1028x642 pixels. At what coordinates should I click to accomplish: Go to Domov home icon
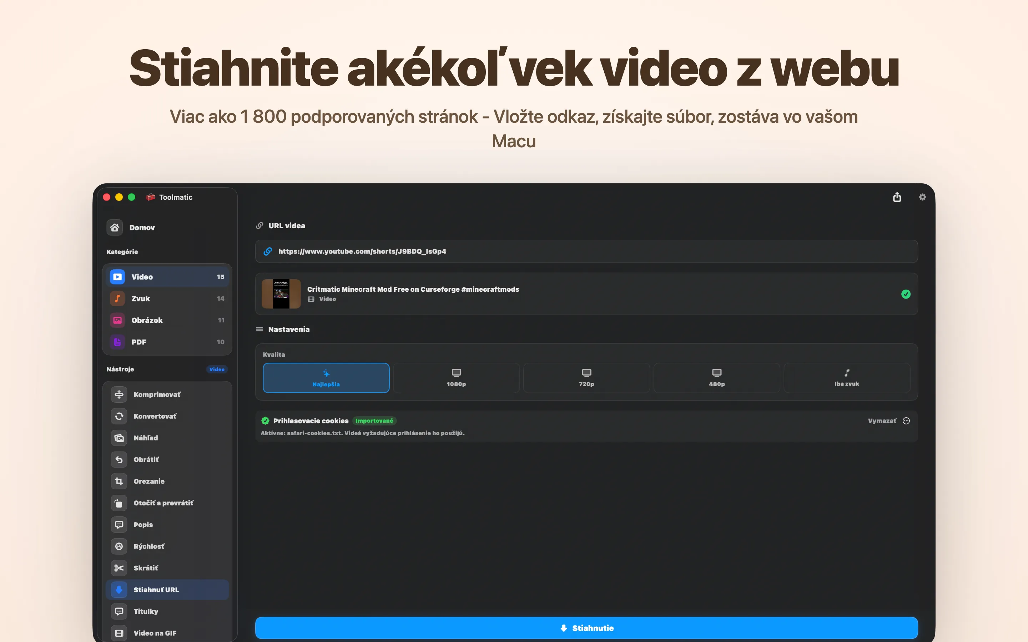[115, 228]
